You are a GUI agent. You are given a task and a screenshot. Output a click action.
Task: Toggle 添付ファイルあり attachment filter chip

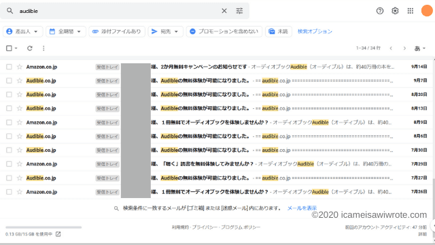[117, 31]
